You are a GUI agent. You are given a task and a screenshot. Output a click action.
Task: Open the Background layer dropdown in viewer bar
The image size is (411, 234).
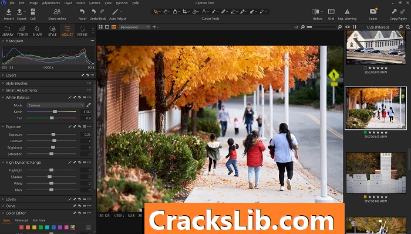tap(134, 27)
